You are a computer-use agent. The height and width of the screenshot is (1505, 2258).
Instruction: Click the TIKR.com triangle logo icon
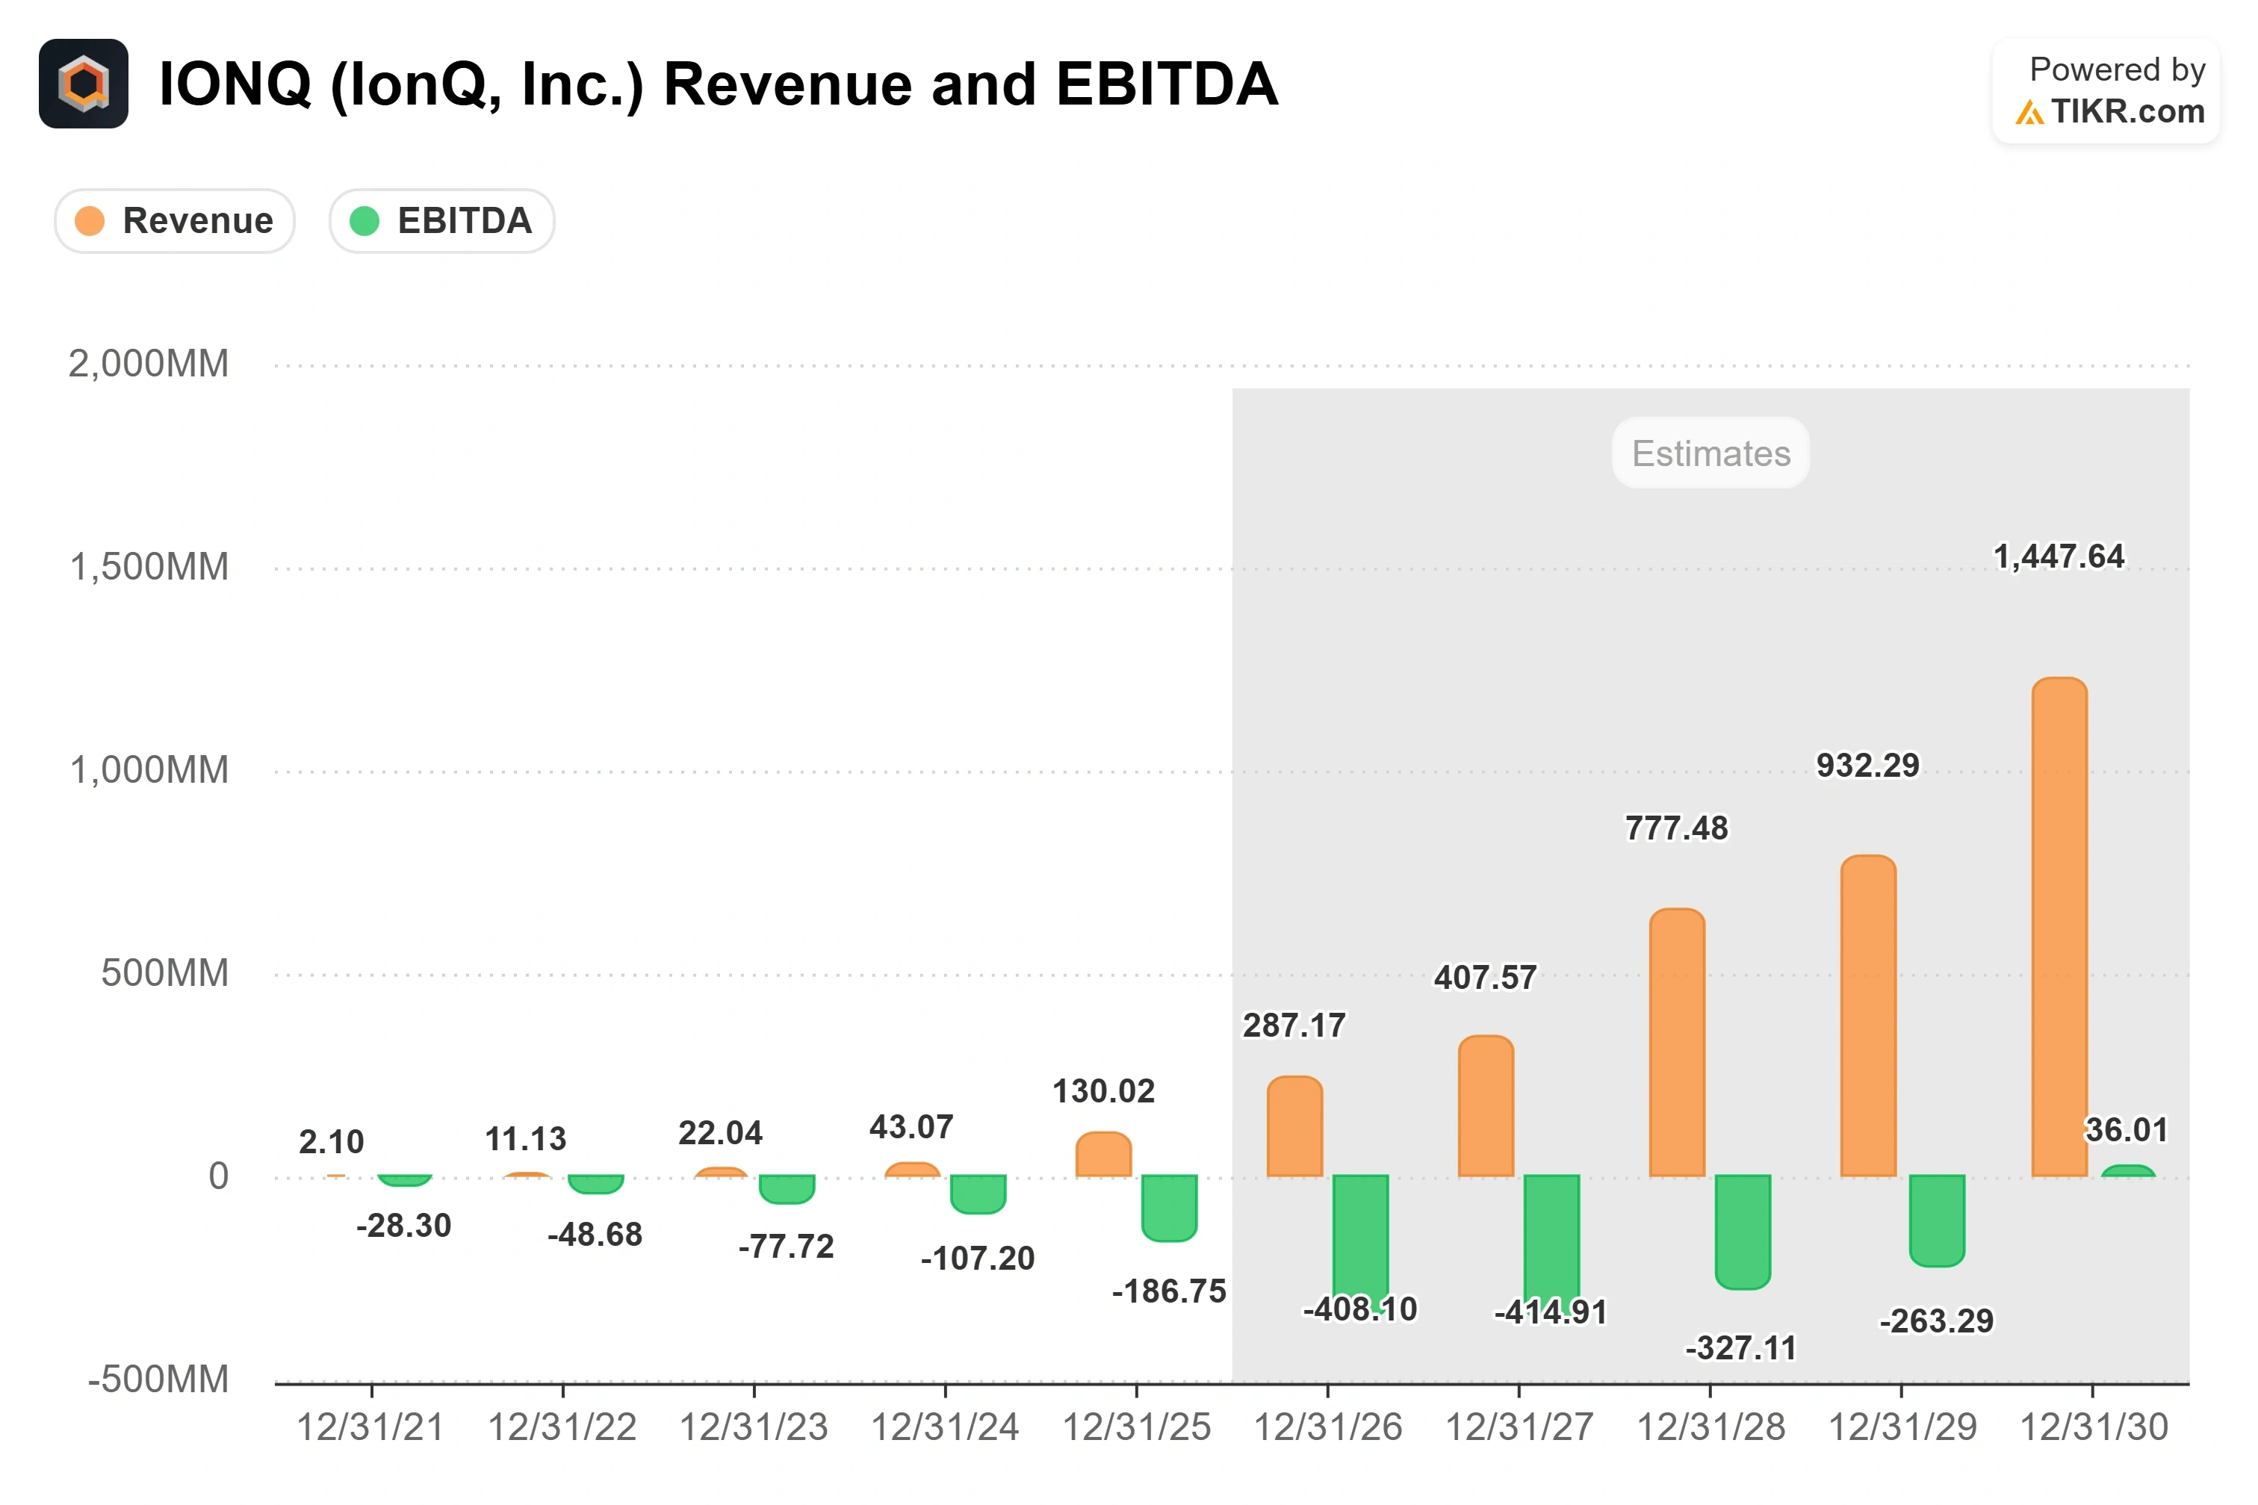click(x=2029, y=114)
